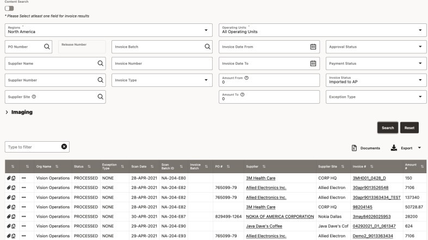Click the Export download icon
The height and width of the screenshot is (240, 428).
pos(394,148)
